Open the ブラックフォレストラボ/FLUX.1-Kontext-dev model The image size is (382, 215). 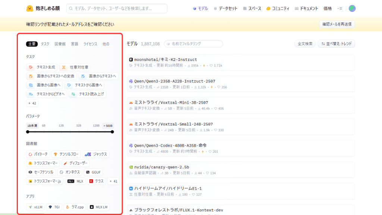point(241,210)
